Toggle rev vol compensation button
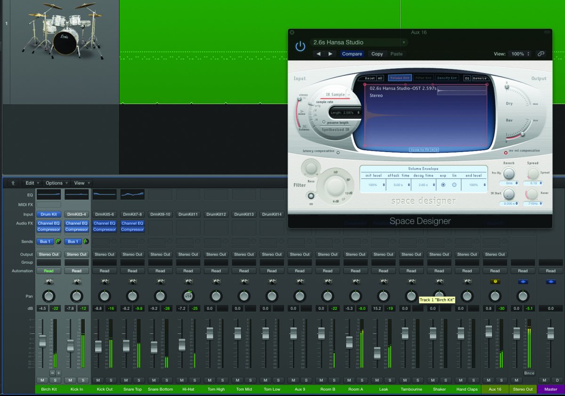 [506, 153]
